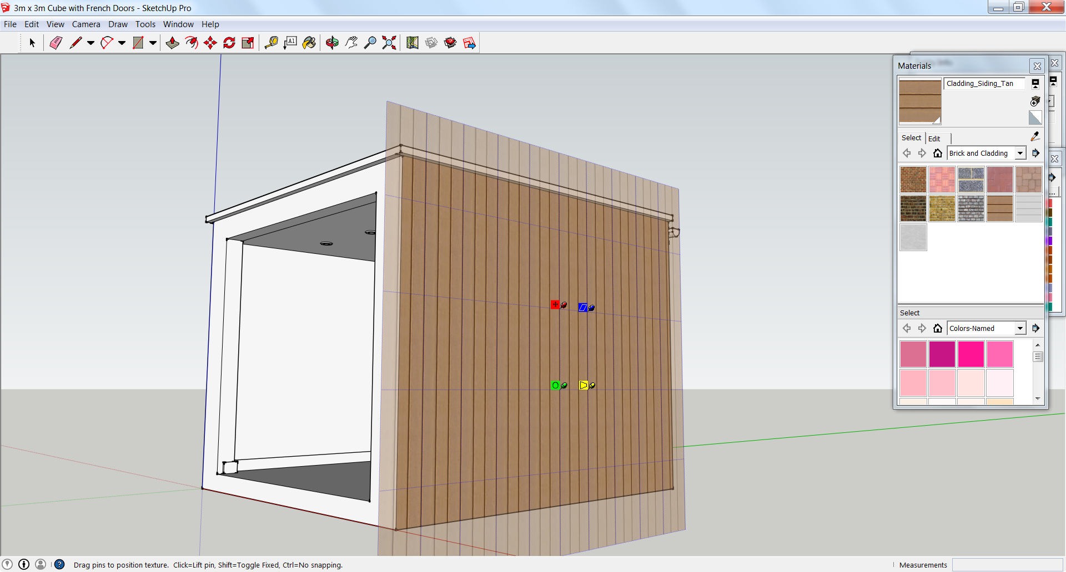Select the dark antique brick material swatch
The height and width of the screenshot is (572, 1066).
point(913,208)
